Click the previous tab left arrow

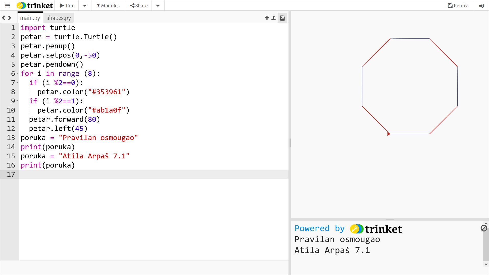pyautogui.click(x=4, y=18)
